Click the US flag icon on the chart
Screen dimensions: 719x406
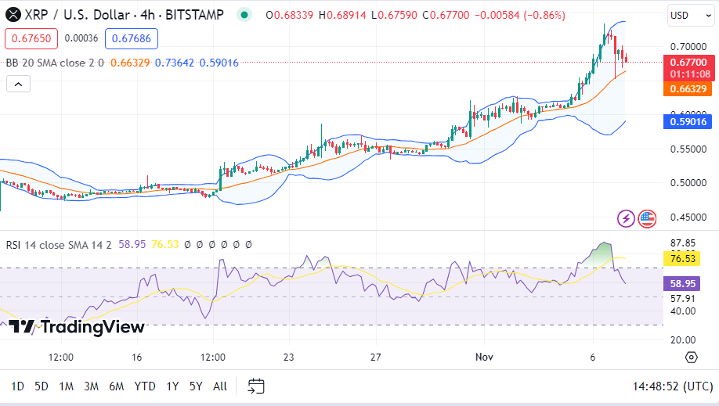[x=647, y=218]
